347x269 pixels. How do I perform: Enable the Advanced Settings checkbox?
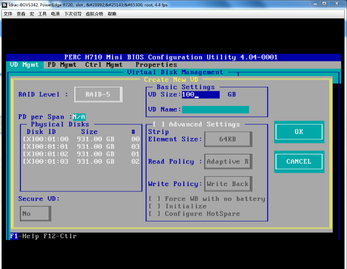[159, 124]
